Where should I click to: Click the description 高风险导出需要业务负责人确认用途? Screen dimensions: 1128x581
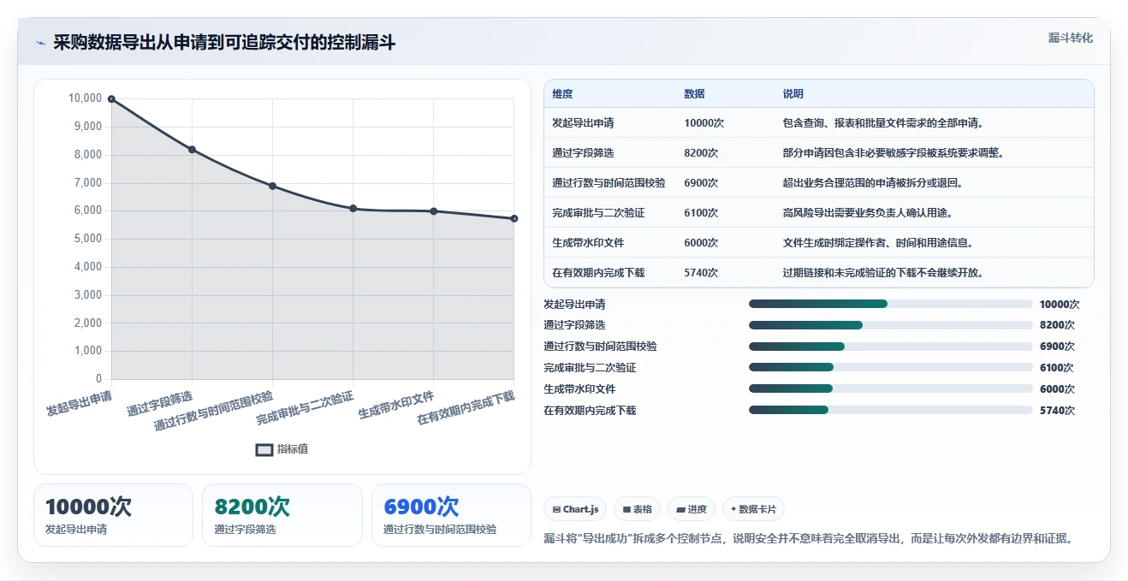click(867, 213)
